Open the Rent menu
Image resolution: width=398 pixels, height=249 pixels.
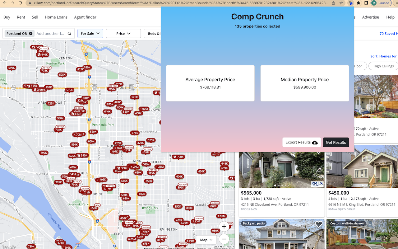(21, 17)
